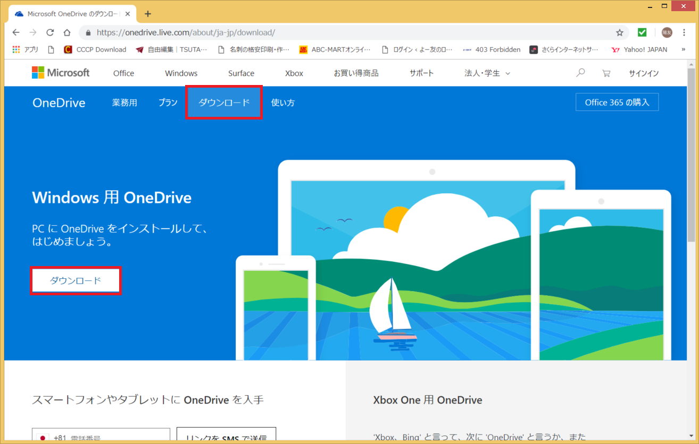Image resolution: width=699 pixels, height=444 pixels.
Task: Close the Microsoft OneDrive tab
Action: (128, 14)
